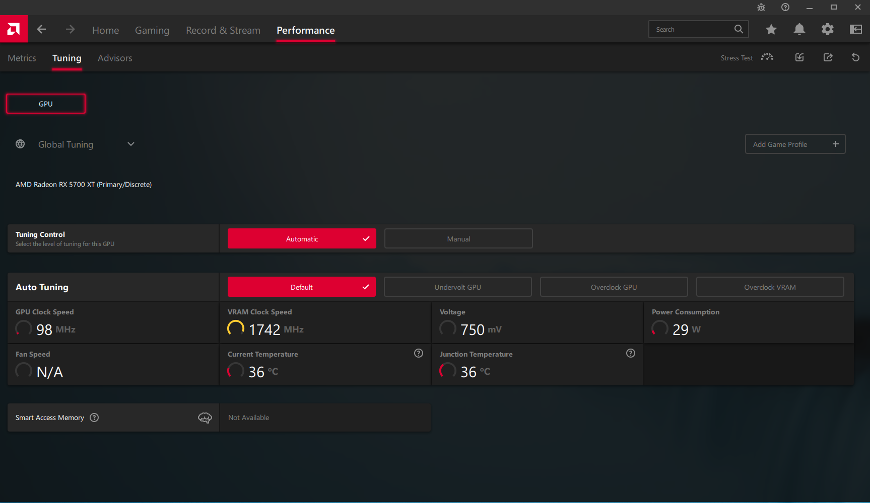Switch to the Advisors subtab
The width and height of the screenshot is (870, 503).
(115, 58)
